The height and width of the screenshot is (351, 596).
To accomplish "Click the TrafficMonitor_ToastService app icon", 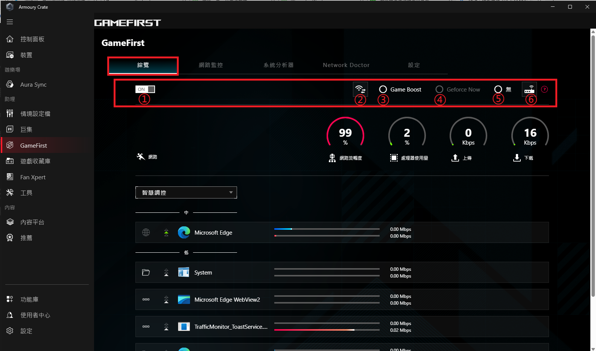I will pyautogui.click(x=184, y=327).
